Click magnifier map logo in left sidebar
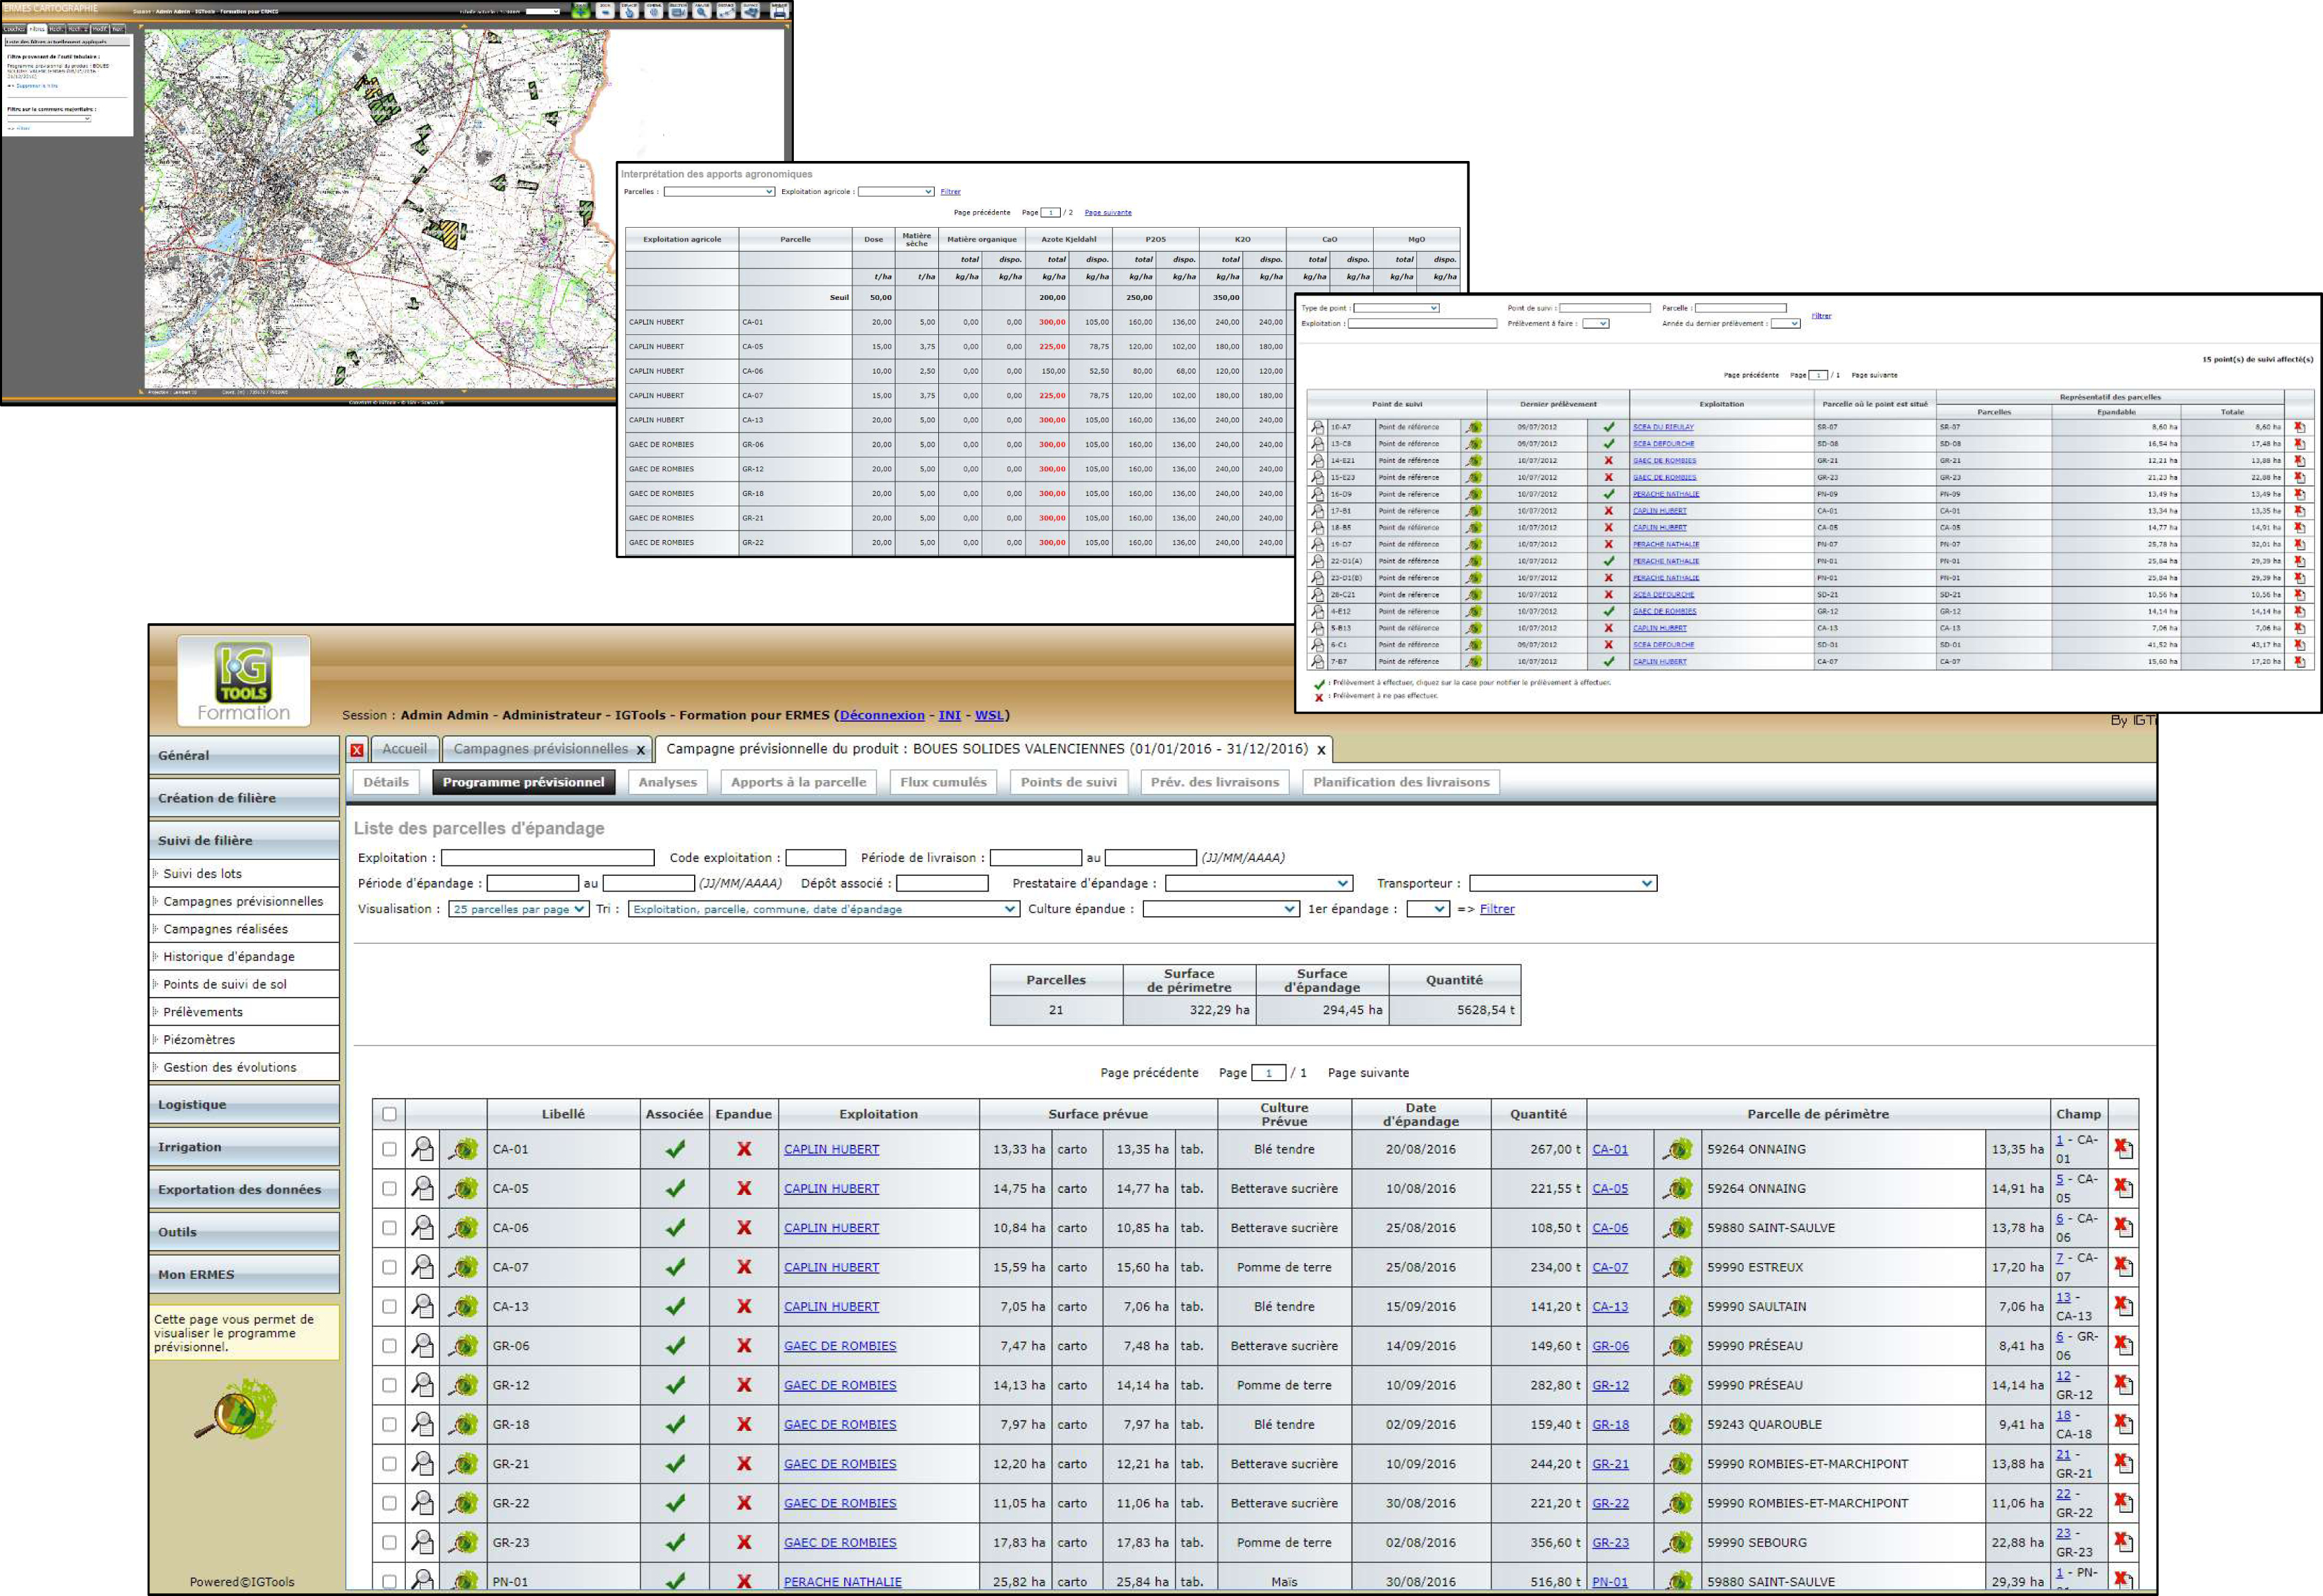Viewport: 2323px width, 1596px height. tap(237, 1410)
